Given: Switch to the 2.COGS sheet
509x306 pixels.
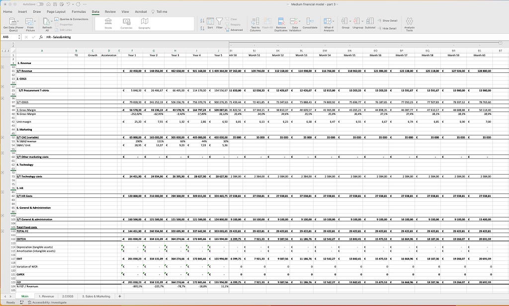Looking at the screenshot, I should click(x=68, y=296).
